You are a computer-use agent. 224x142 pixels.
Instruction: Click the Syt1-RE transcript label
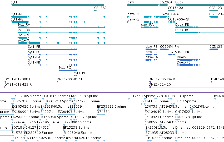[17, 19]
